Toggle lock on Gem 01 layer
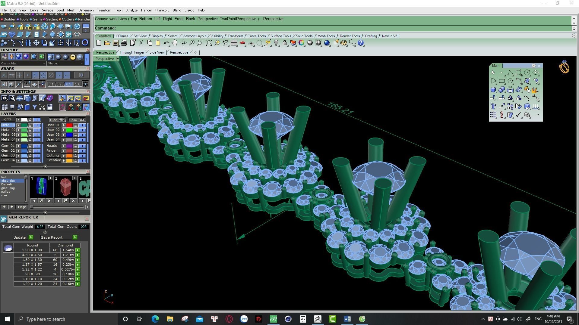This screenshot has width=579, height=325. [30, 146]
